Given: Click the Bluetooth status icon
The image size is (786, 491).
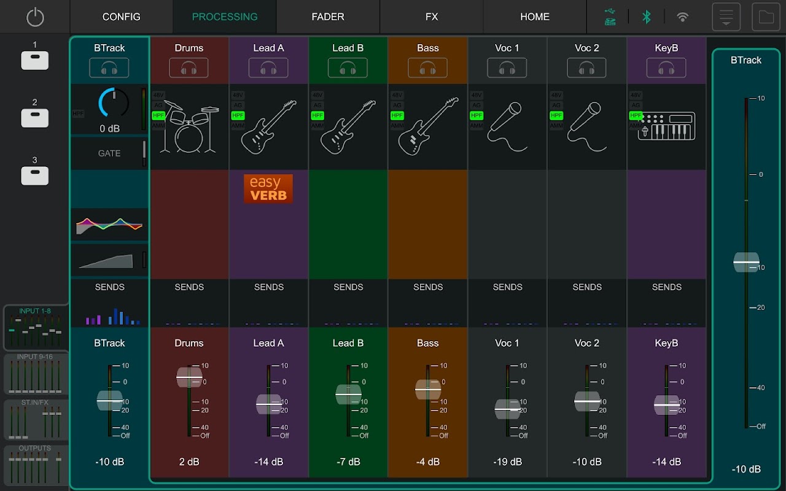Looking at the screenshot, I should pyautogui.click(x=646, y=17).
